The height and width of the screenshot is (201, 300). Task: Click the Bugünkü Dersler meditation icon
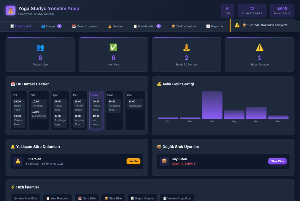(x=186, y=47)
